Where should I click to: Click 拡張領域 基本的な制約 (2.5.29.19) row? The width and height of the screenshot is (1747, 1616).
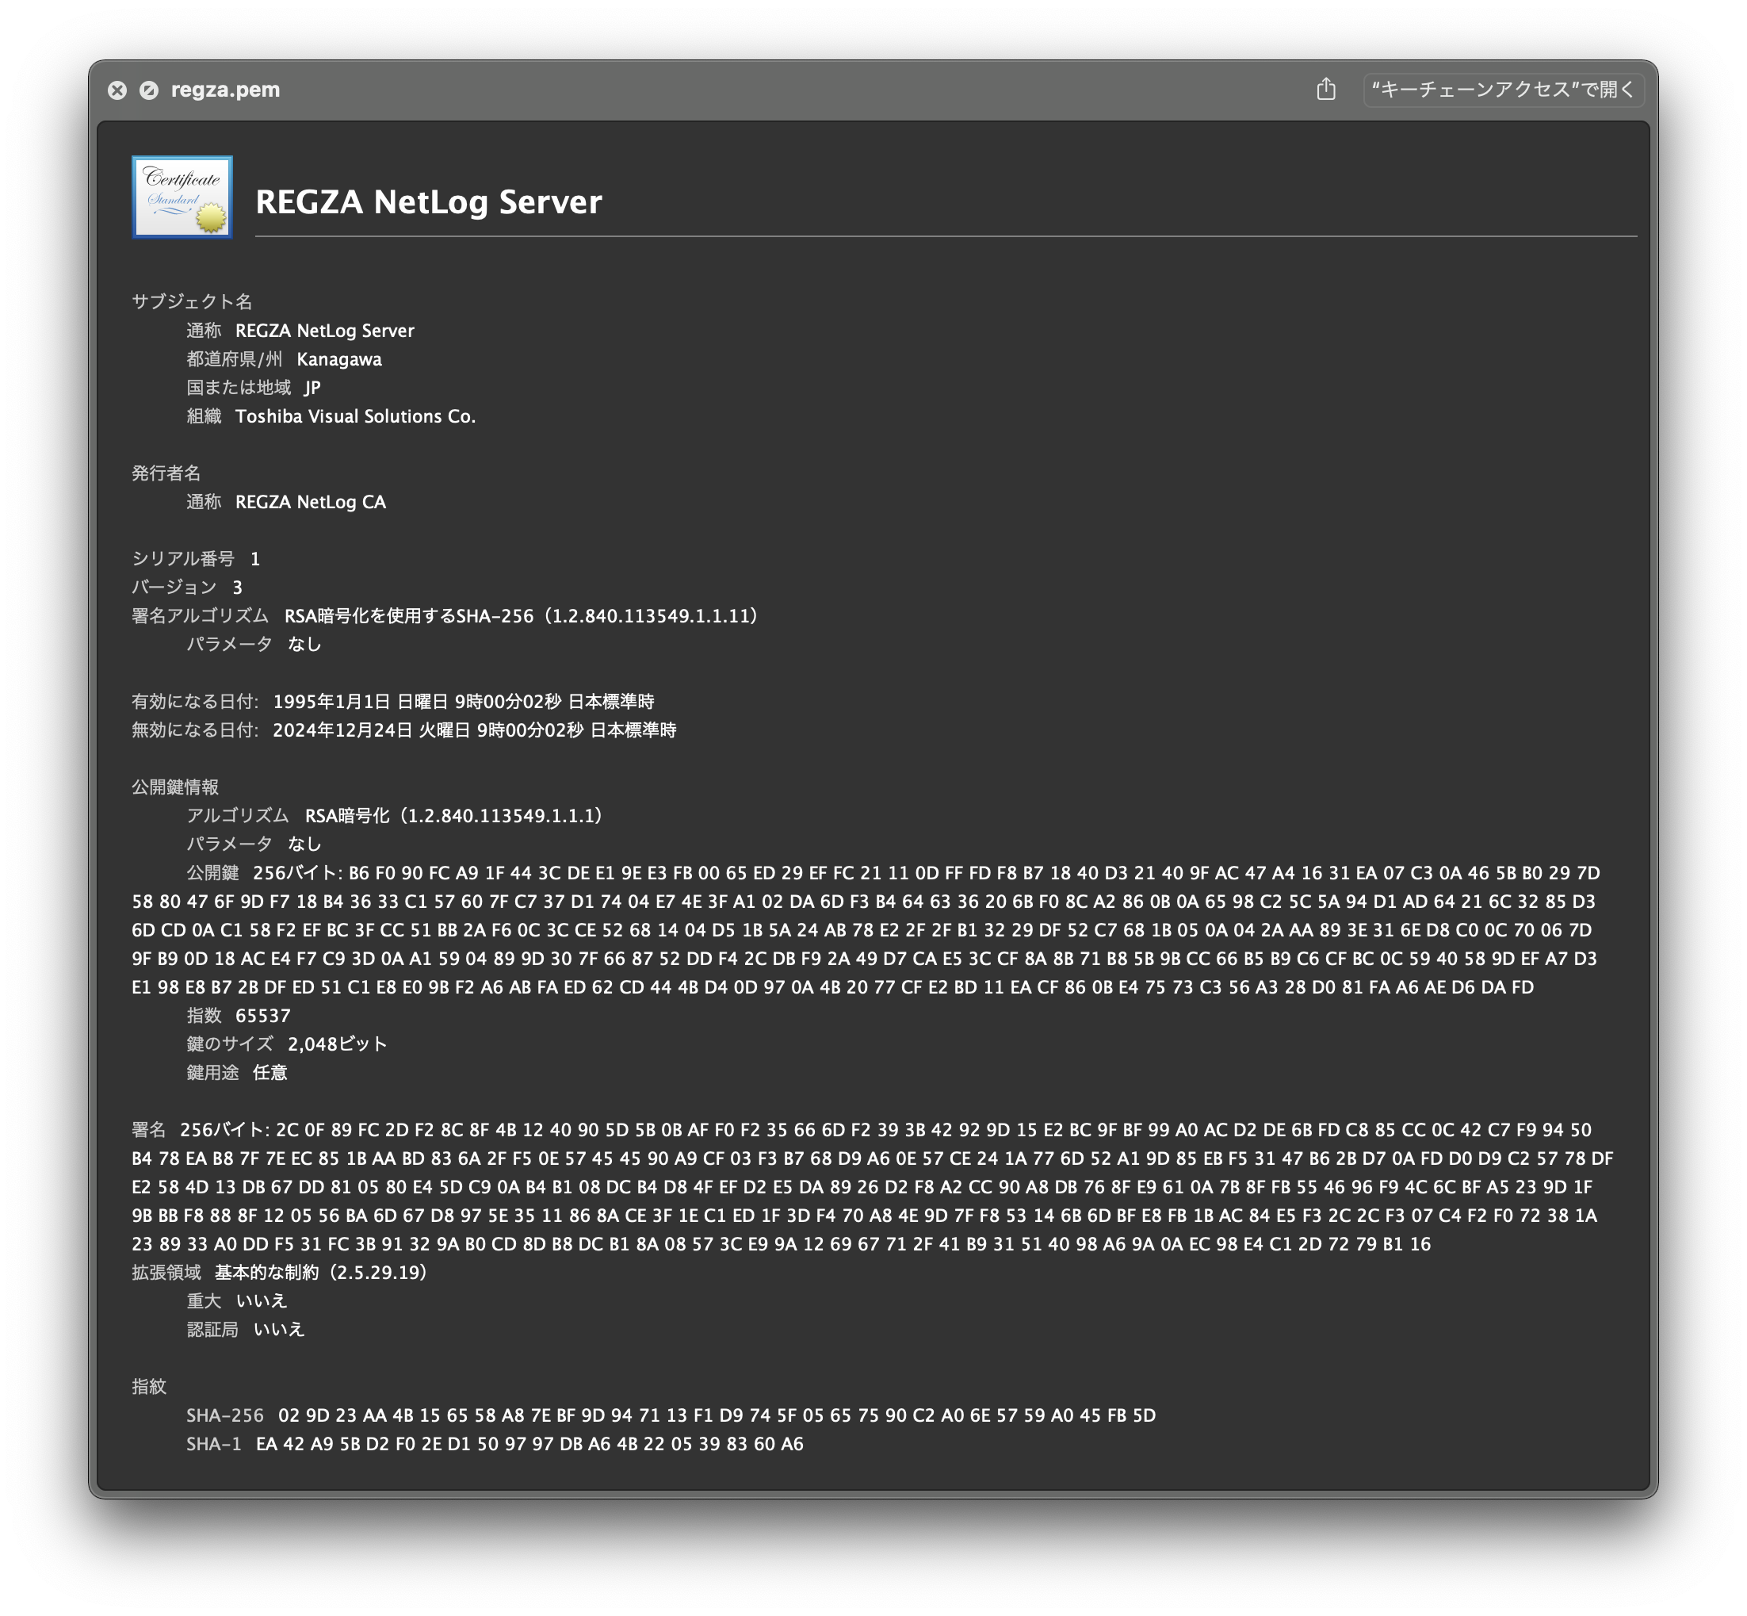pos(280,1273)
